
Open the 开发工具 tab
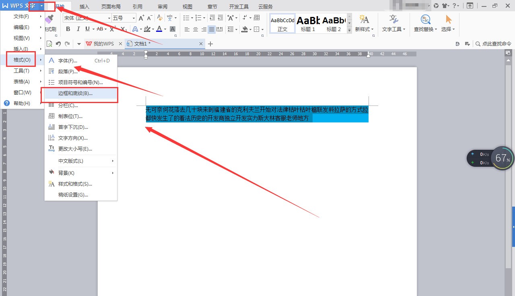239,7
